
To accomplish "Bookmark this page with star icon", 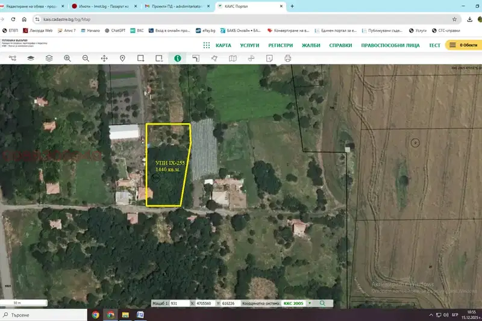I will pyautogui.click(x=454, y=19).
